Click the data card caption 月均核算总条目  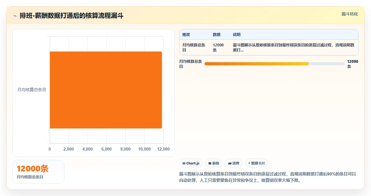coord(30,177)
